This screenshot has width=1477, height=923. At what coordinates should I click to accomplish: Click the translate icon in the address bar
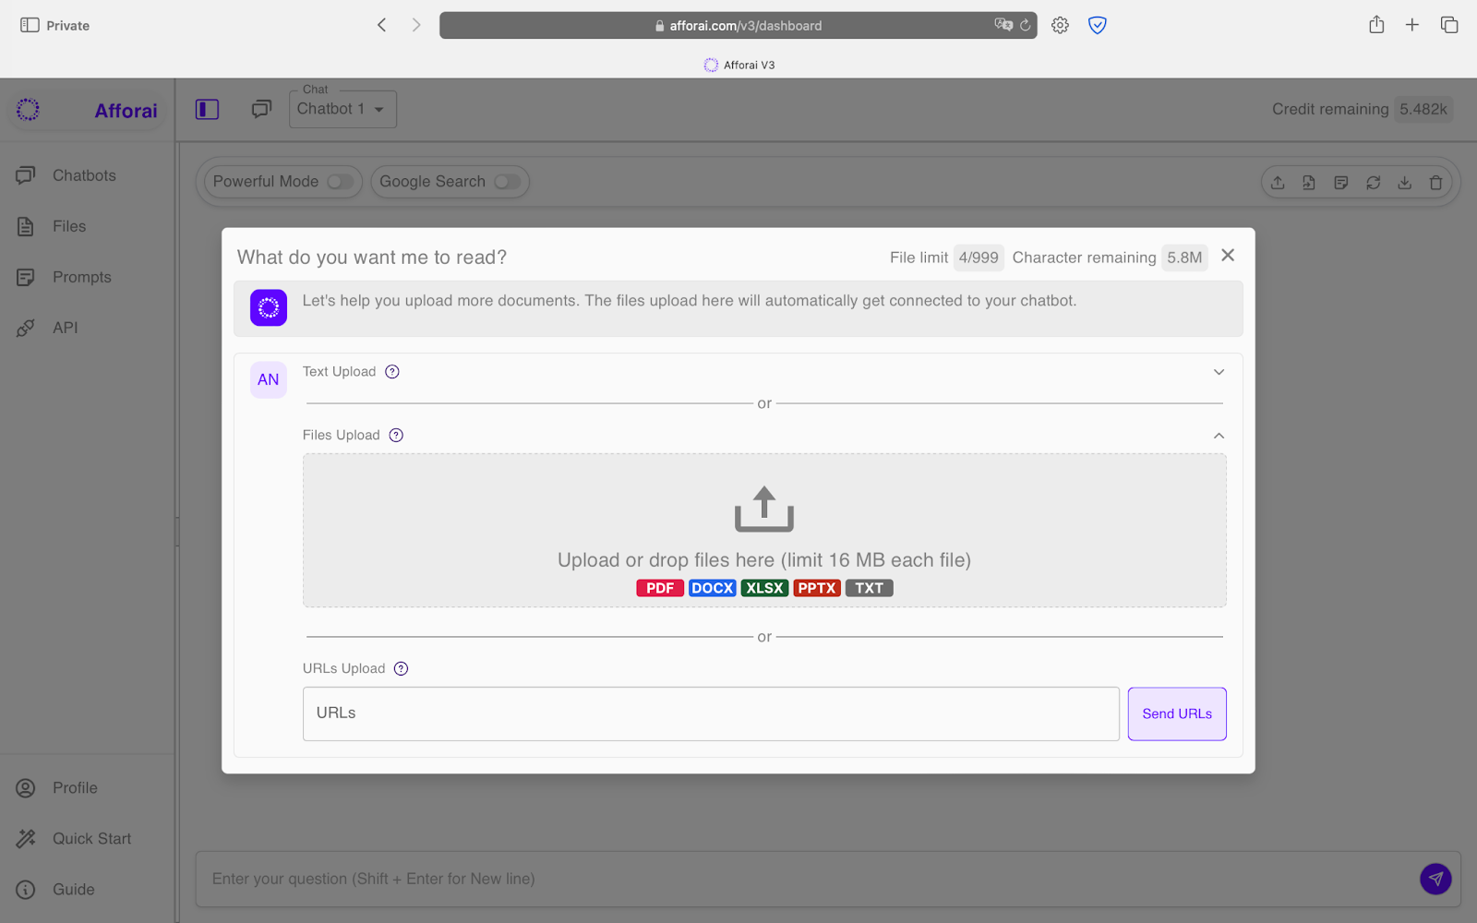coord(1003,25)
